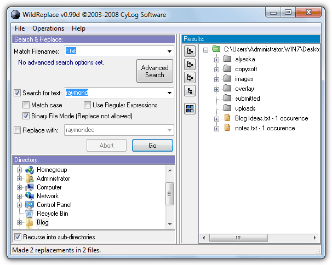This screenshot has width=332, height=265.
Task: Click the Computer icon in Directory tree
Action: click(30, 187)
